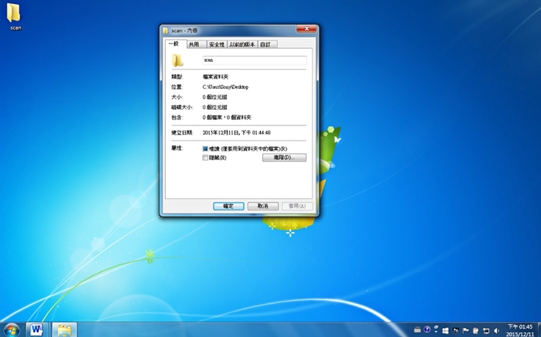Switch to the 自訂 tab
Screen dimensions: 541x337
(267, 44)
